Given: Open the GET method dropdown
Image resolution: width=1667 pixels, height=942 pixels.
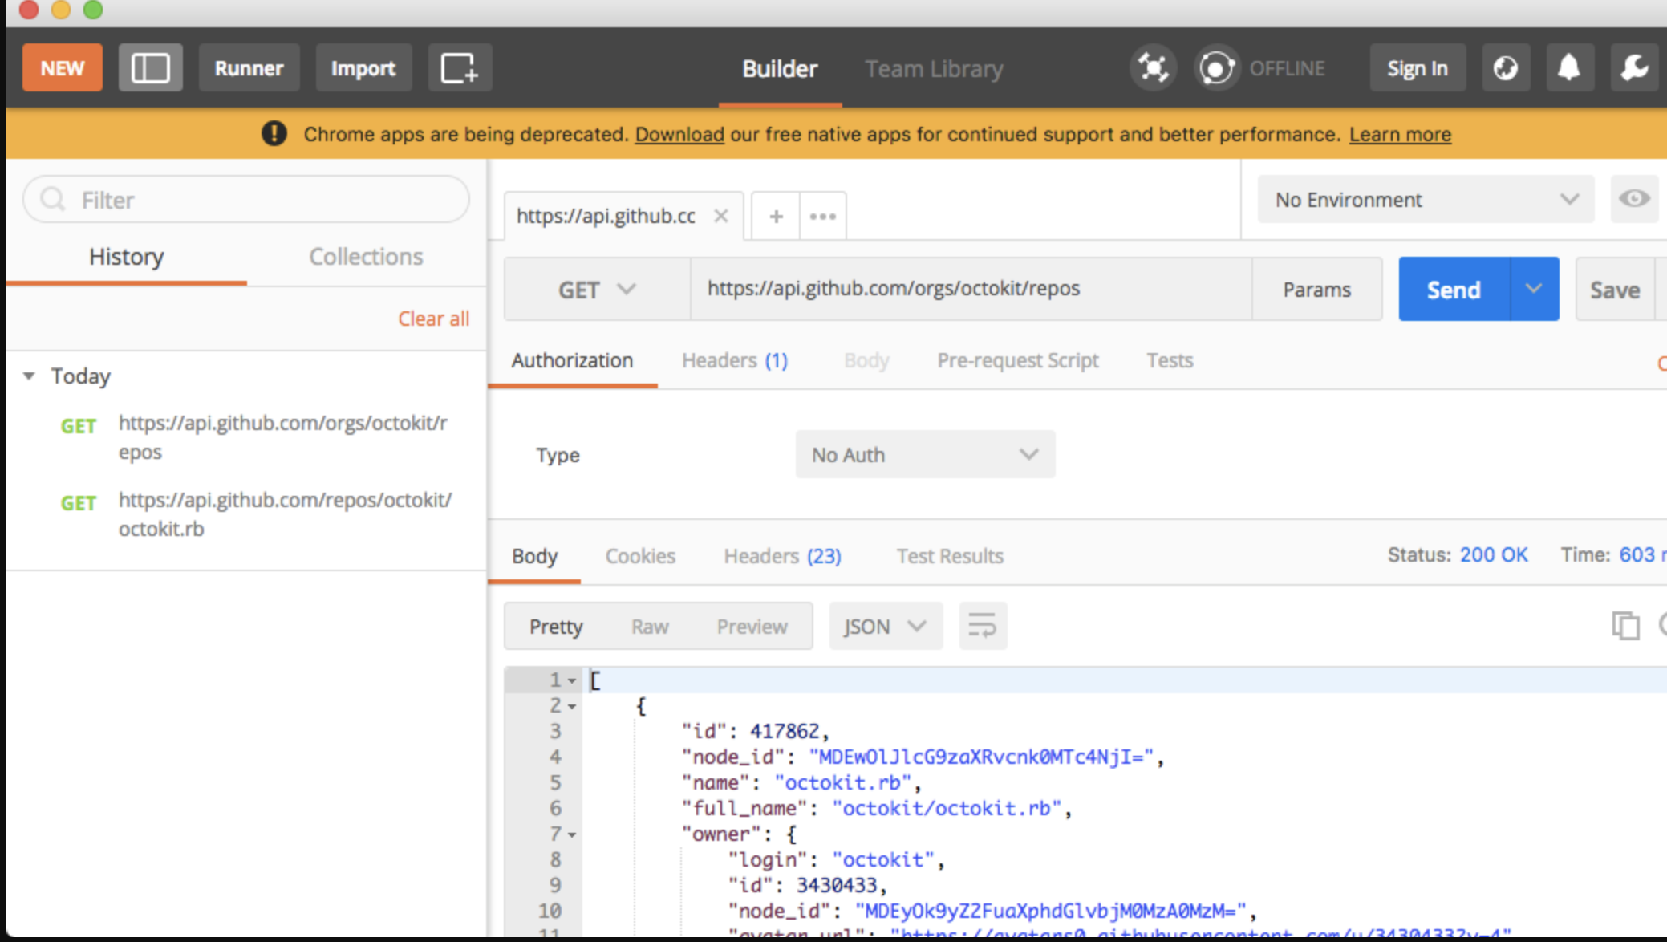Looking at the screenshot, I should (597, 290).
